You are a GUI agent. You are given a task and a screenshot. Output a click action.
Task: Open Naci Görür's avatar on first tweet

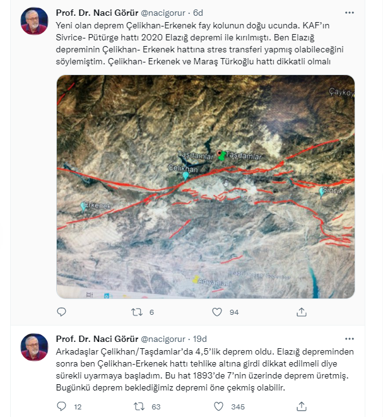[34, 21]
